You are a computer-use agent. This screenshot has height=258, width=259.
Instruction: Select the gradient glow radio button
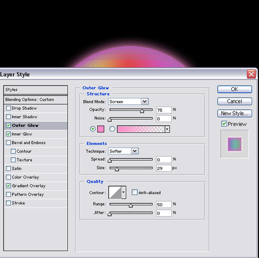[112, 129]
